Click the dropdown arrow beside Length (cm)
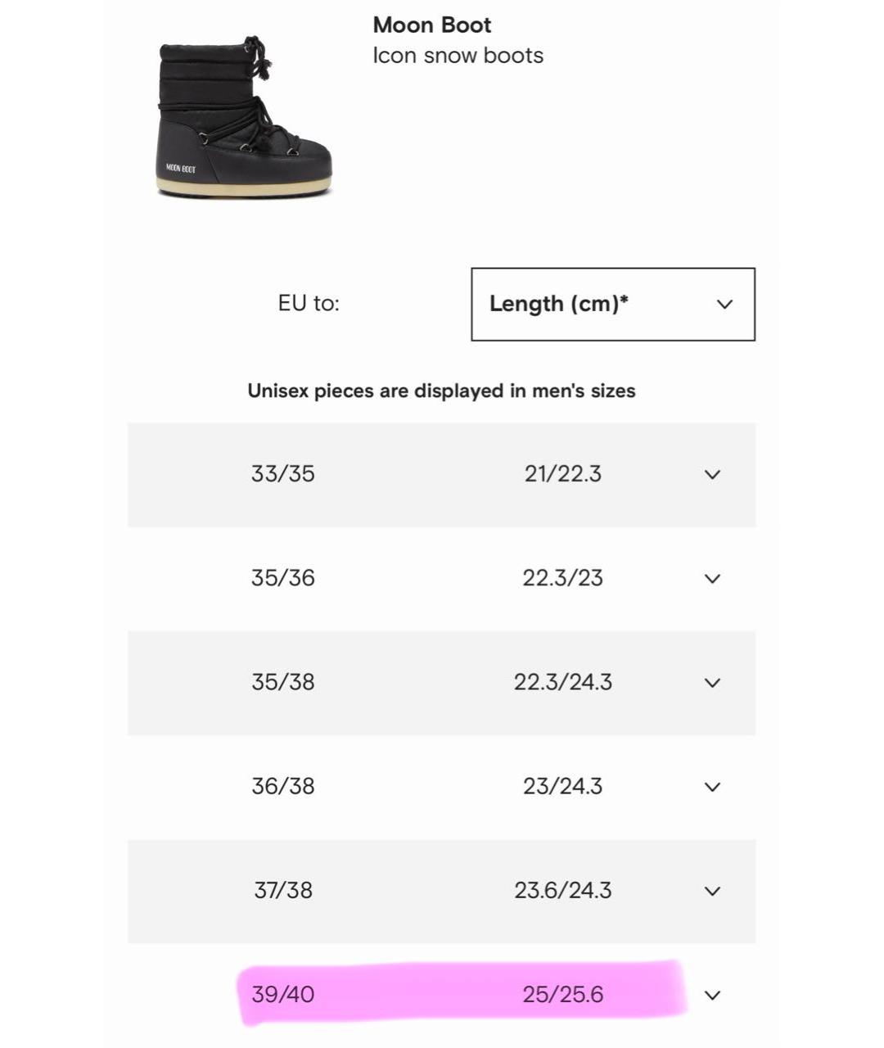 point(724,304)
